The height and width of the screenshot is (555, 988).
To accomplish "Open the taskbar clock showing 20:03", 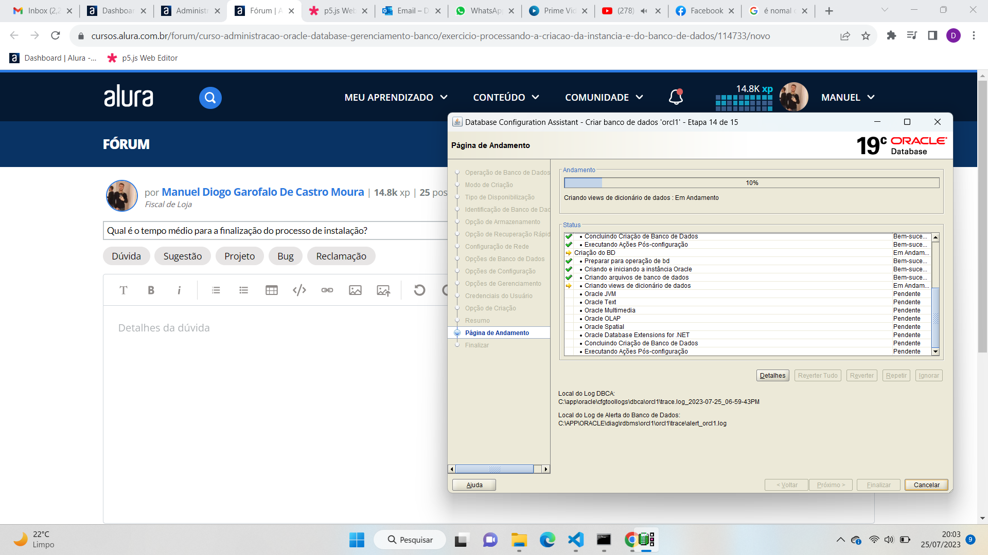I will (940, 540).
